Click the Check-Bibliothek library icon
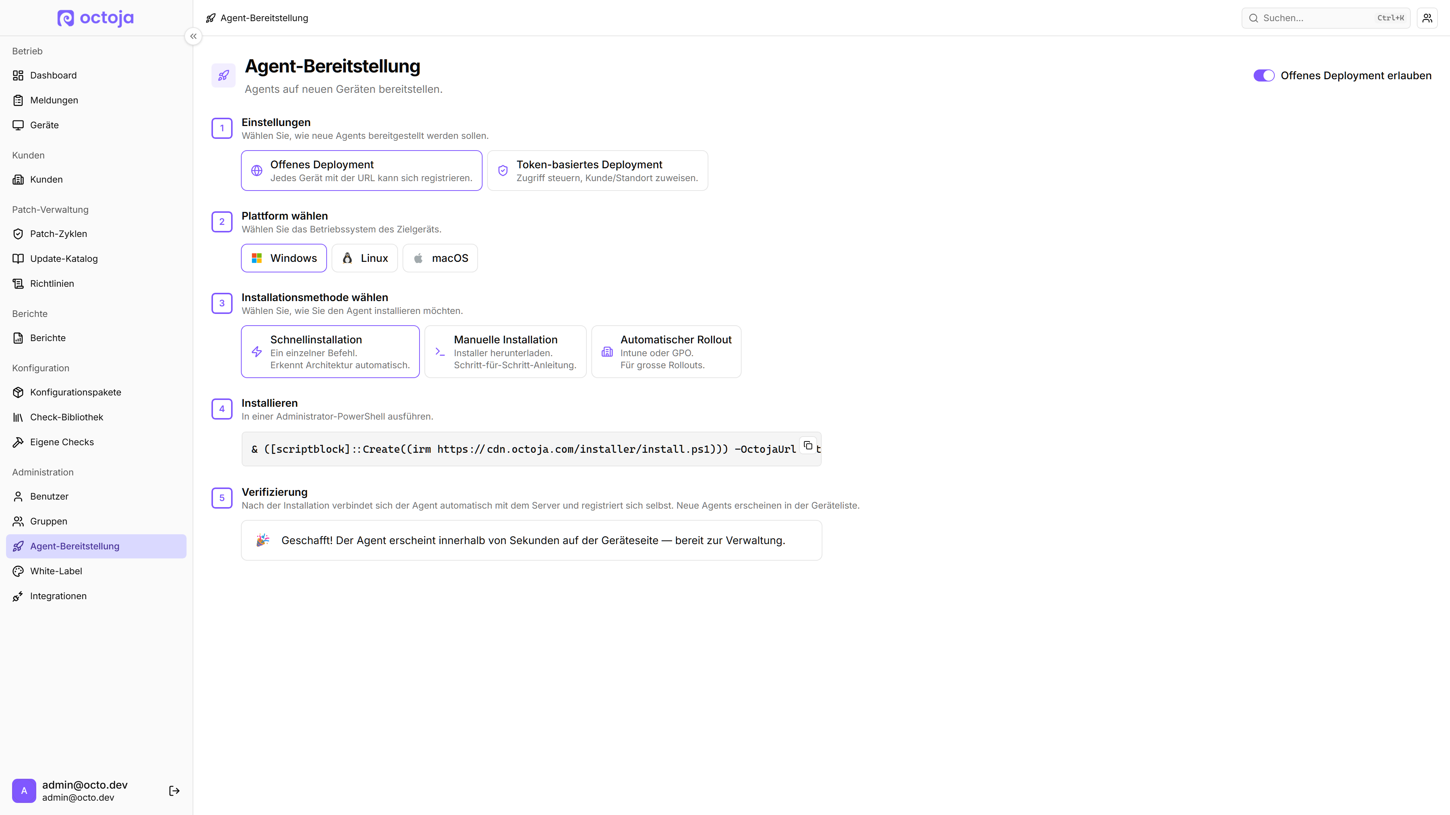This screenshot has height=815, width=1450. [x=18, y=417]
